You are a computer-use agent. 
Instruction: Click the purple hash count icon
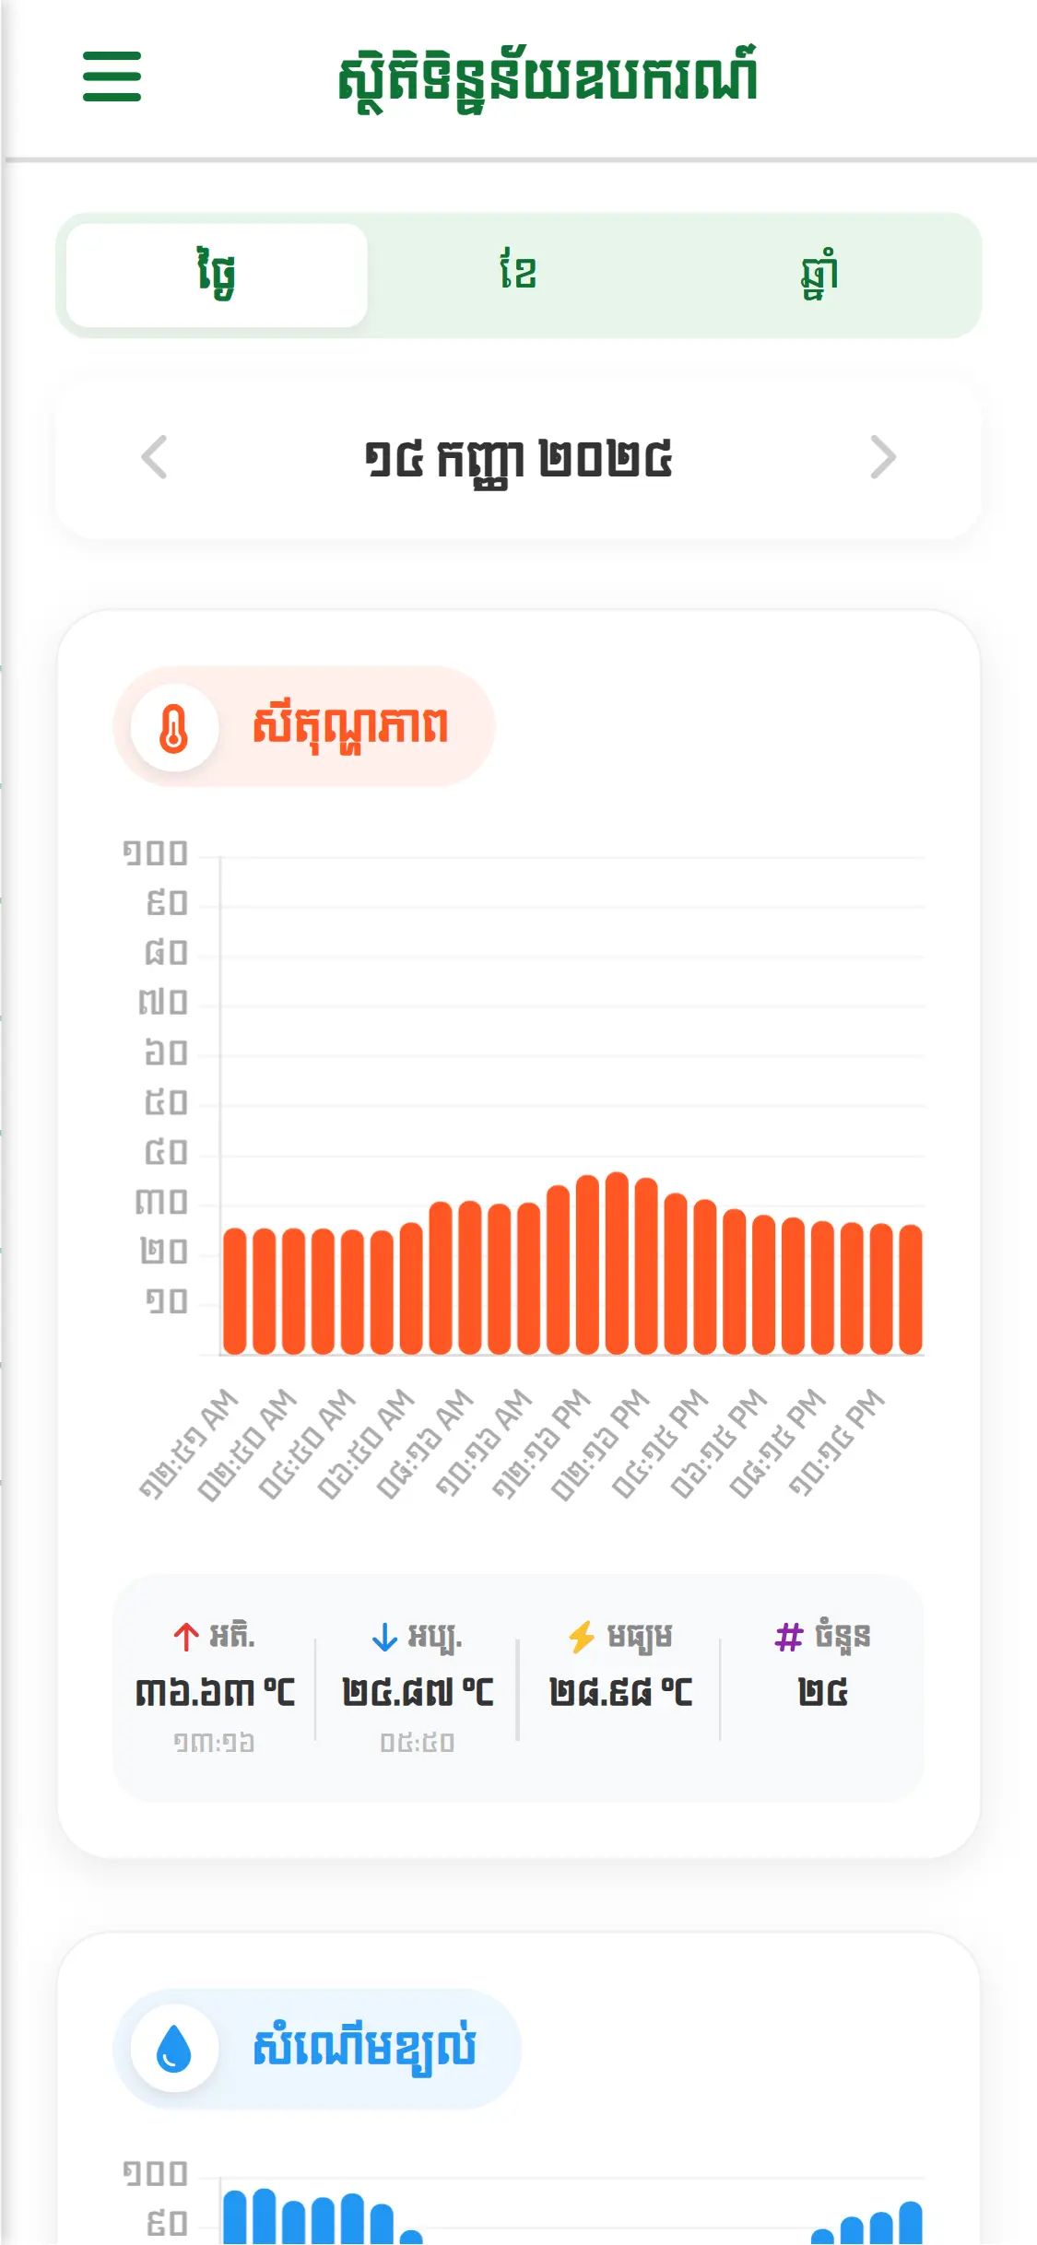pos(789,1637)
